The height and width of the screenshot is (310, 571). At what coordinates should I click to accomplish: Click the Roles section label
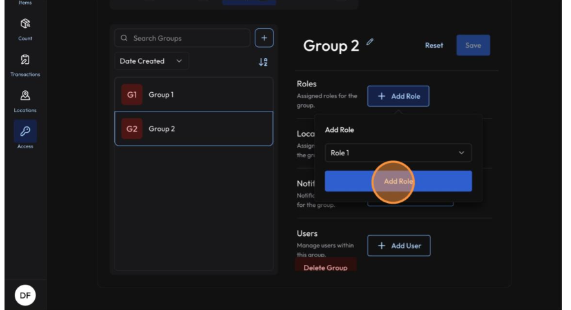pos(306,84)
